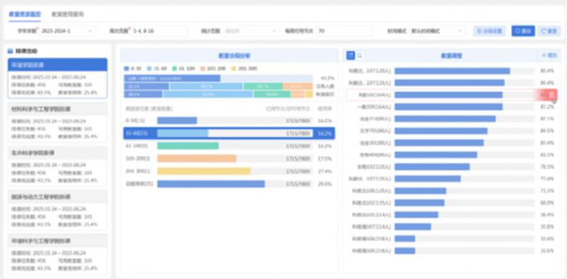Click the reset button with refresh icon
This screenshot has height=279, width=567.
point(549,31)
